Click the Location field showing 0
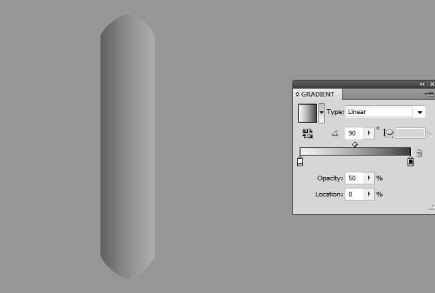The width and height of the screenshot is (435, 293). [355, 194]
